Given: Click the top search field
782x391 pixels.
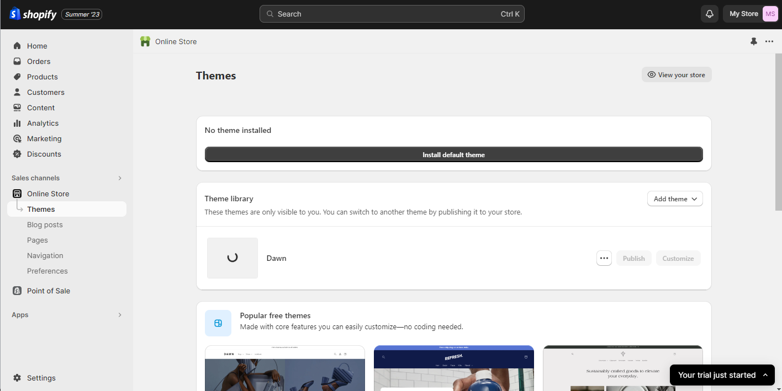Looking at the screenshot, I should (x=392, y=14).
